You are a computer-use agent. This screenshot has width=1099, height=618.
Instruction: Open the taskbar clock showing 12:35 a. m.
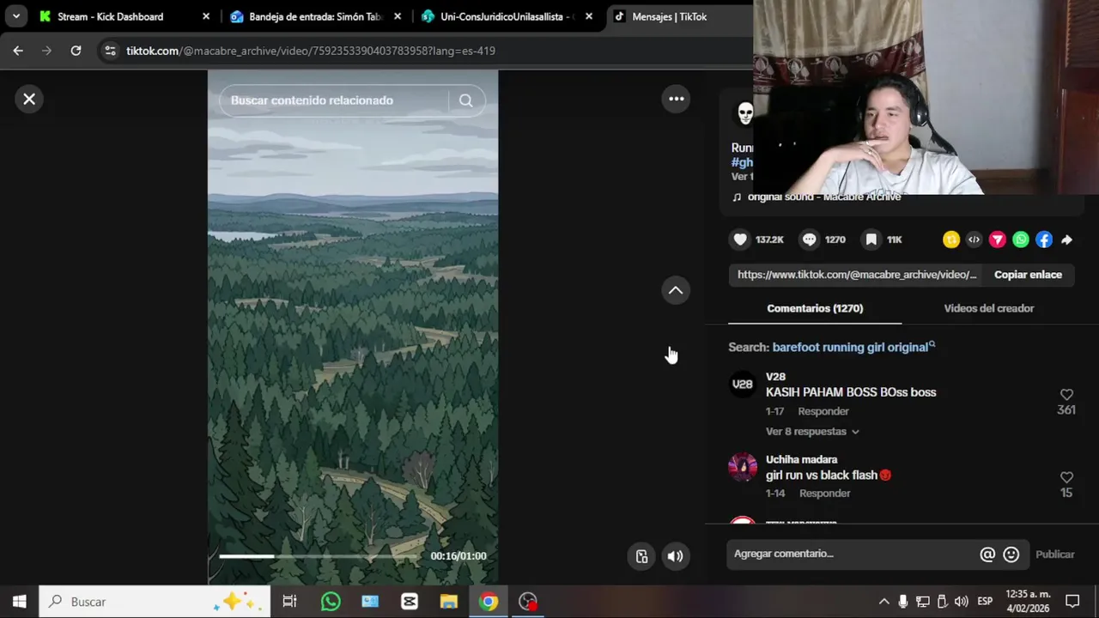[1028, 602]
